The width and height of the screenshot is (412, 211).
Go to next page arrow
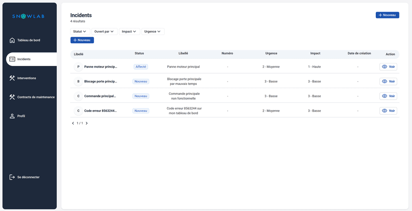tap(87, 123)
